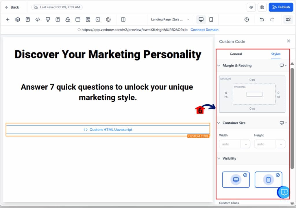This screenshot has width=296, height=208.
Task: Click the Paint/styling brush icon
Action: [48, 19]
